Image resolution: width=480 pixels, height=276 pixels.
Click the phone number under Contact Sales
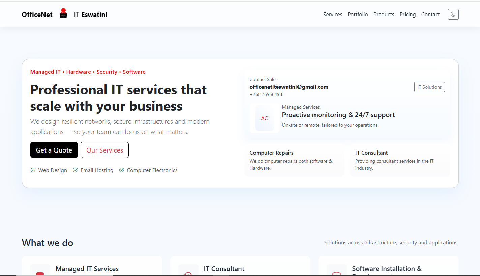coord(266,94)
